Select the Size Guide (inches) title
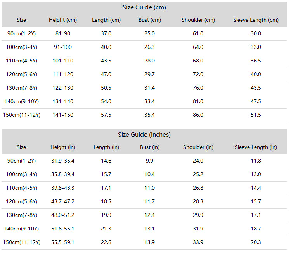 (144, 135)
